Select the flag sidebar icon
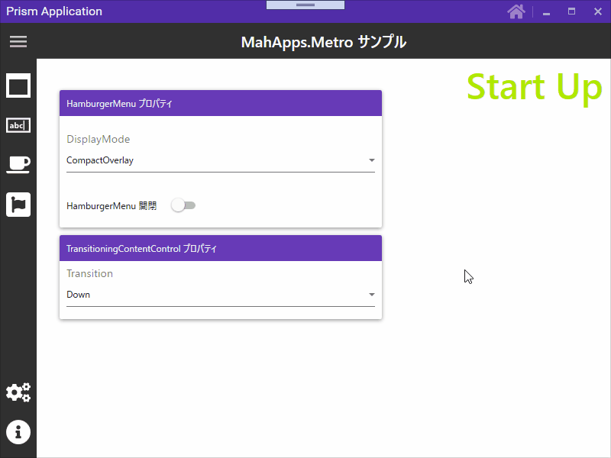Viewport: 611px width, 458px height. pyautogui.click(x=18, y=205)
